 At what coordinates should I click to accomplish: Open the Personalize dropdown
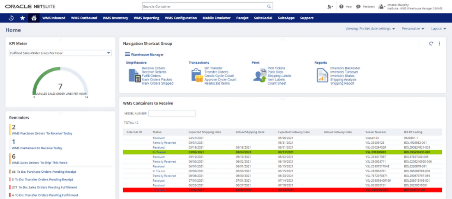(x=413, y=29)
